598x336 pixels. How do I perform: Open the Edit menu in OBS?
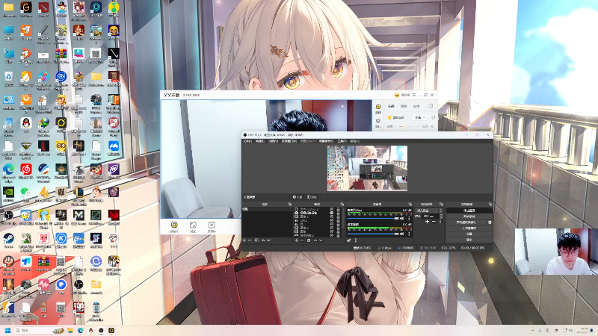tap(260, 141)
